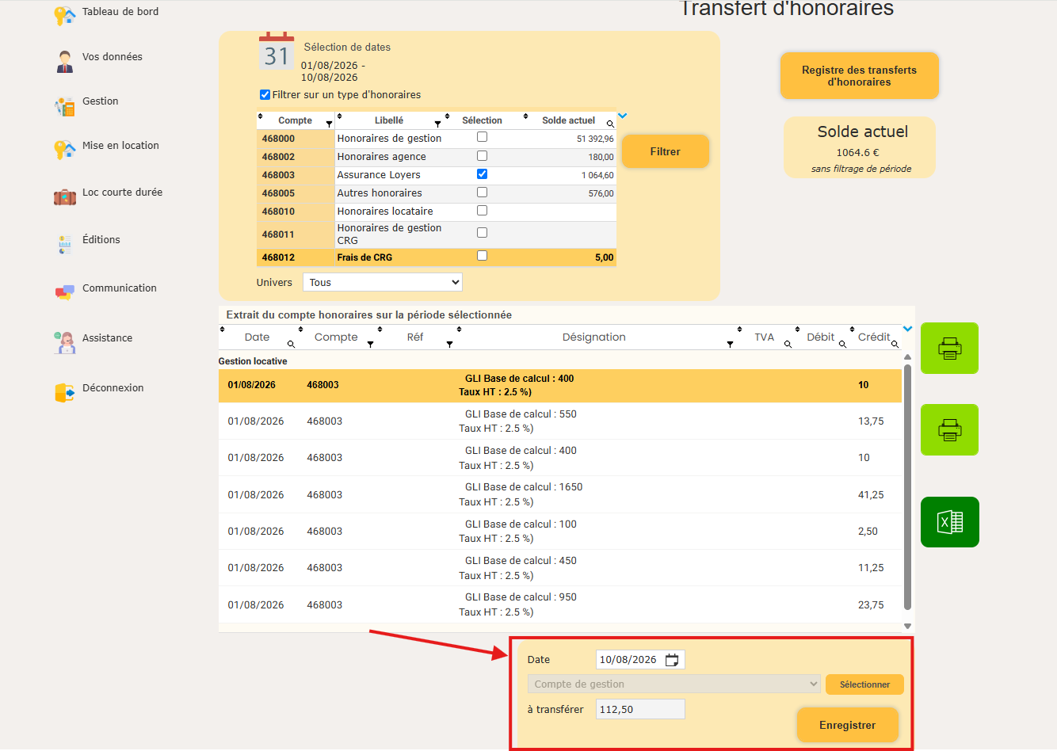Go to Vos données menu

click(113, 57)
